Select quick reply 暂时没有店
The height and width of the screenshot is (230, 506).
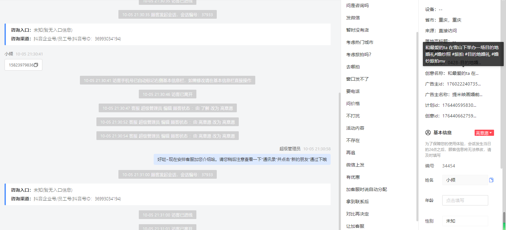(x=357, y=30)
